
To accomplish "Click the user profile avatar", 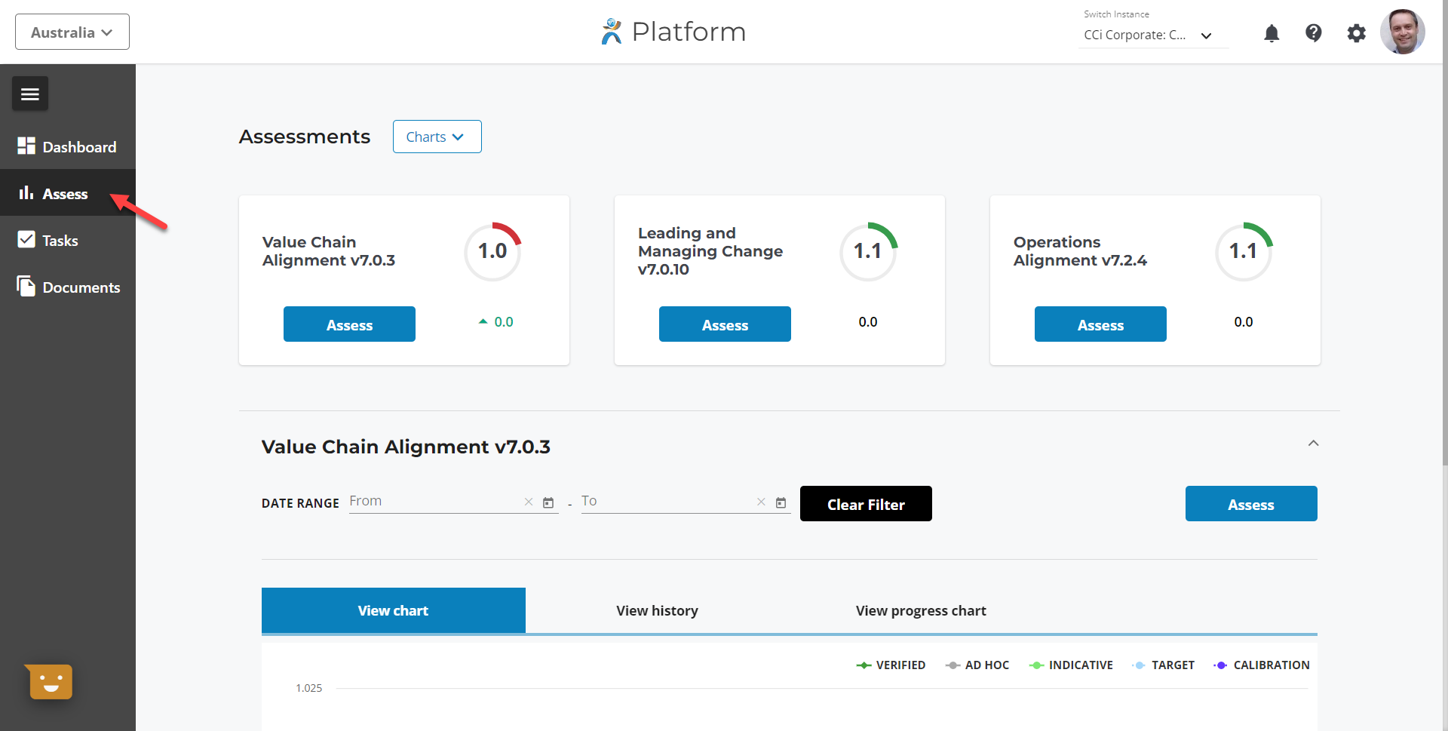I will coord(1402,32).
